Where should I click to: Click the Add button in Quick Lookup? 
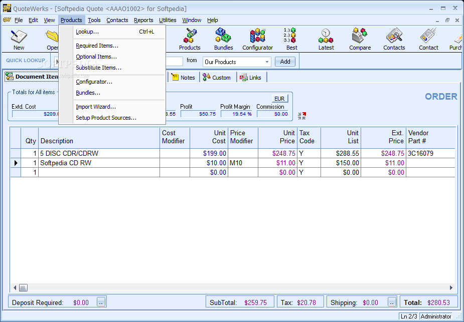coord(285,62)
